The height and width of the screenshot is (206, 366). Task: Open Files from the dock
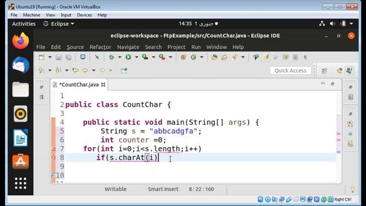21,89
